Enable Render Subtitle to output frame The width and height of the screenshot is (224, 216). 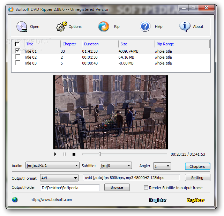pyautogui.click(x=146, y=188)
